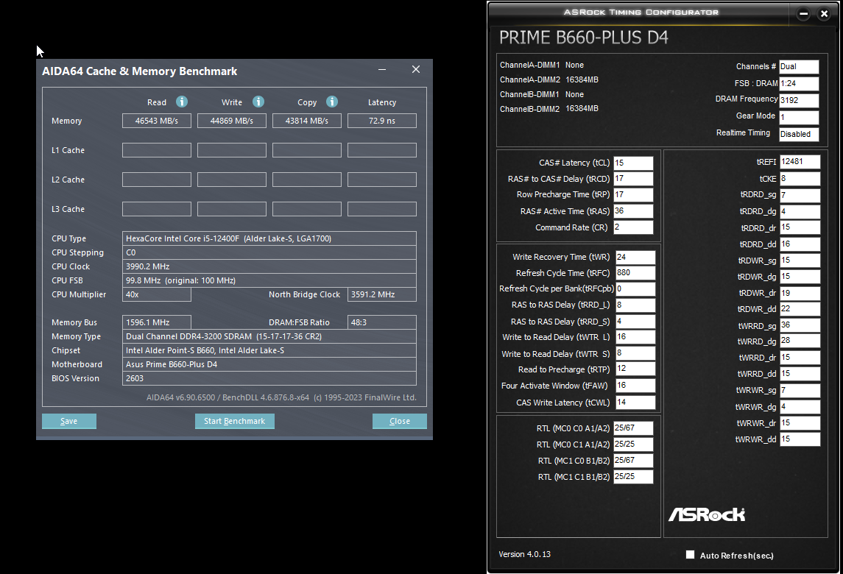The width and height of the screenshot is (843, 574).
Task: Click the CAS# Latency (tCL) field
Action: point(633,163)
